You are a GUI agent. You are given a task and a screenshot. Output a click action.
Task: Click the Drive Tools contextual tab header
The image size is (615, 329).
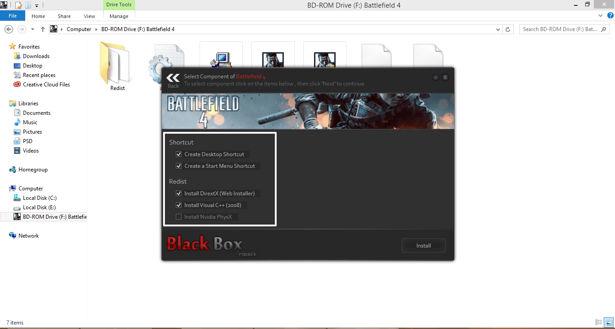119,5
